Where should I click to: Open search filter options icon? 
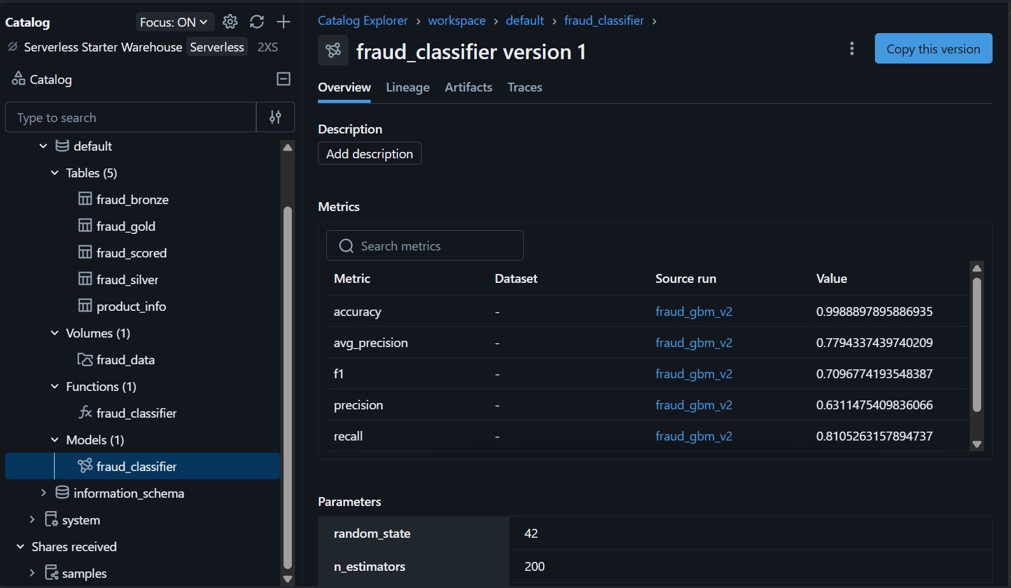pyautogui.click(x=275, y=117)
